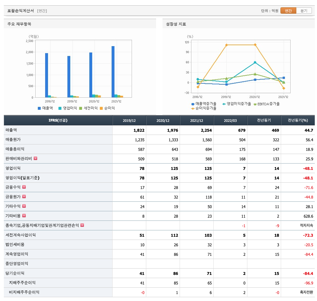Viewport: 317px width, 301px height.
Task: Click the IFRS(연결) column header
Action: point(58,120)
